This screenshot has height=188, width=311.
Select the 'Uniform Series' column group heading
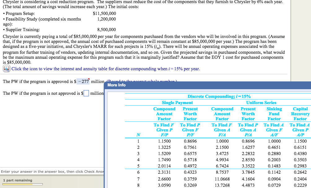[x=261, y=103]
